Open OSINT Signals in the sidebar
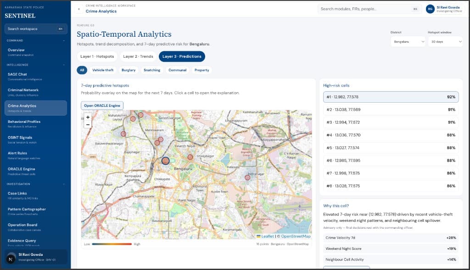The height and width of the screenshot is (270, 470). [x=36, y=140]
